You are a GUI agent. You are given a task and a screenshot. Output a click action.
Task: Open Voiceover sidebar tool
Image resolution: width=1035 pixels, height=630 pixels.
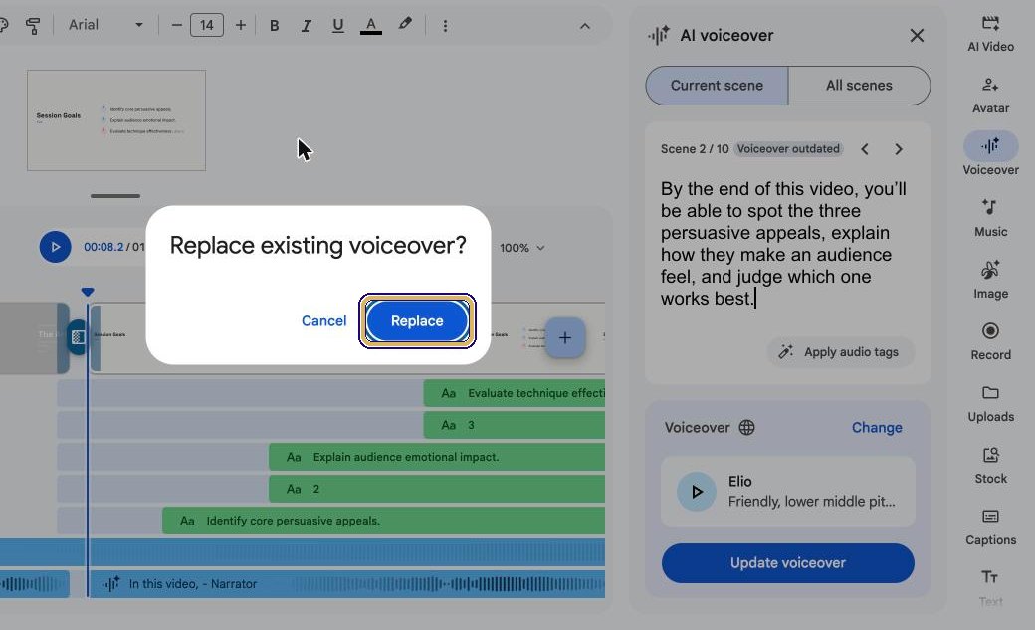point(990,154)
